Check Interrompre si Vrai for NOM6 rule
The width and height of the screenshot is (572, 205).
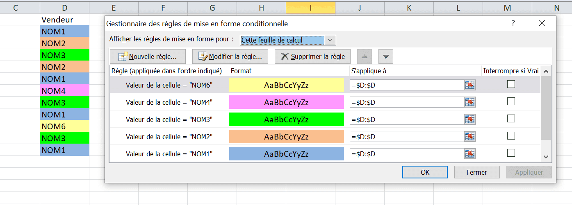point(511,84)
